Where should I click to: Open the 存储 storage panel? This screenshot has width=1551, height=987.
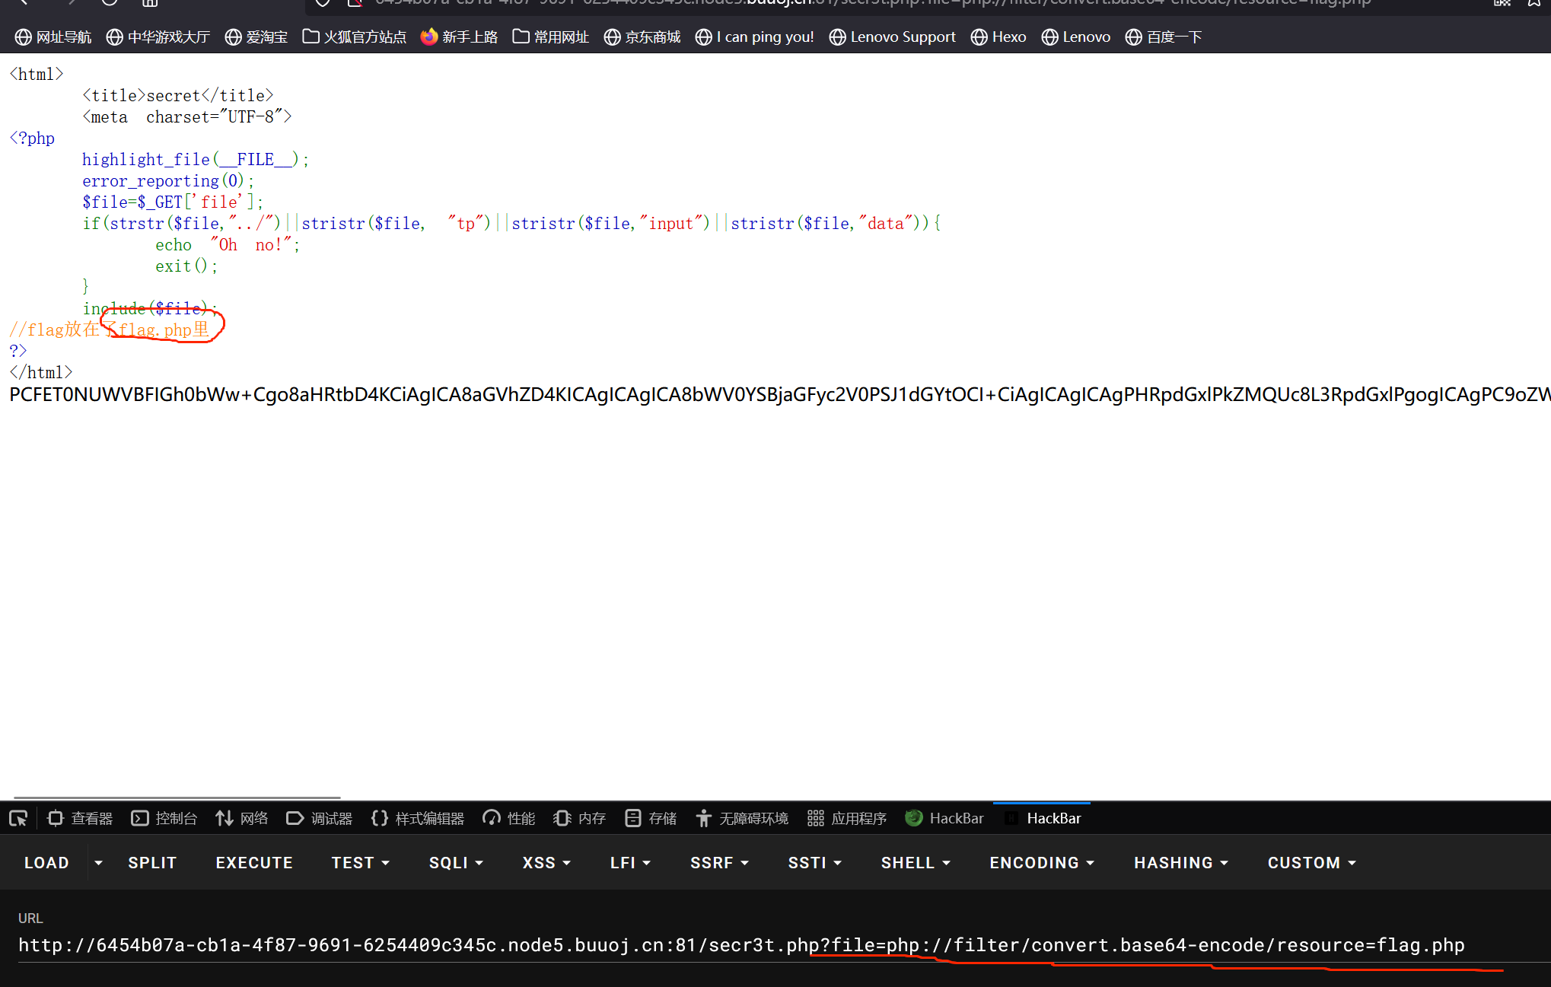(x=651, y=818)
